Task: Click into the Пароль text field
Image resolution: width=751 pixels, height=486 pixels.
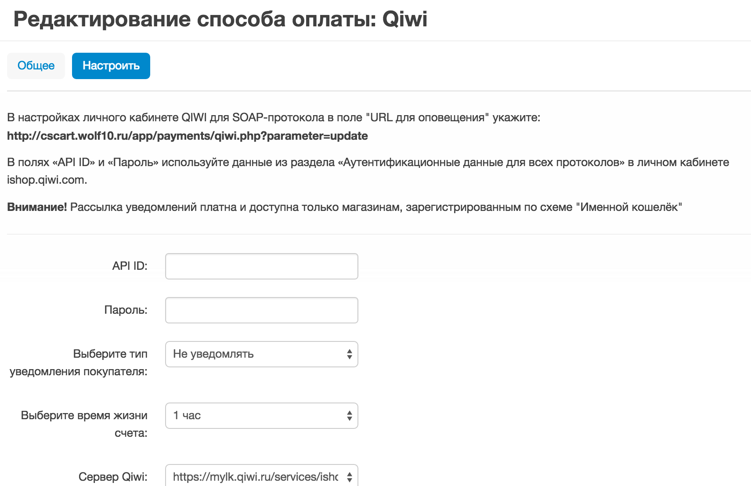Action: [261, 310]
